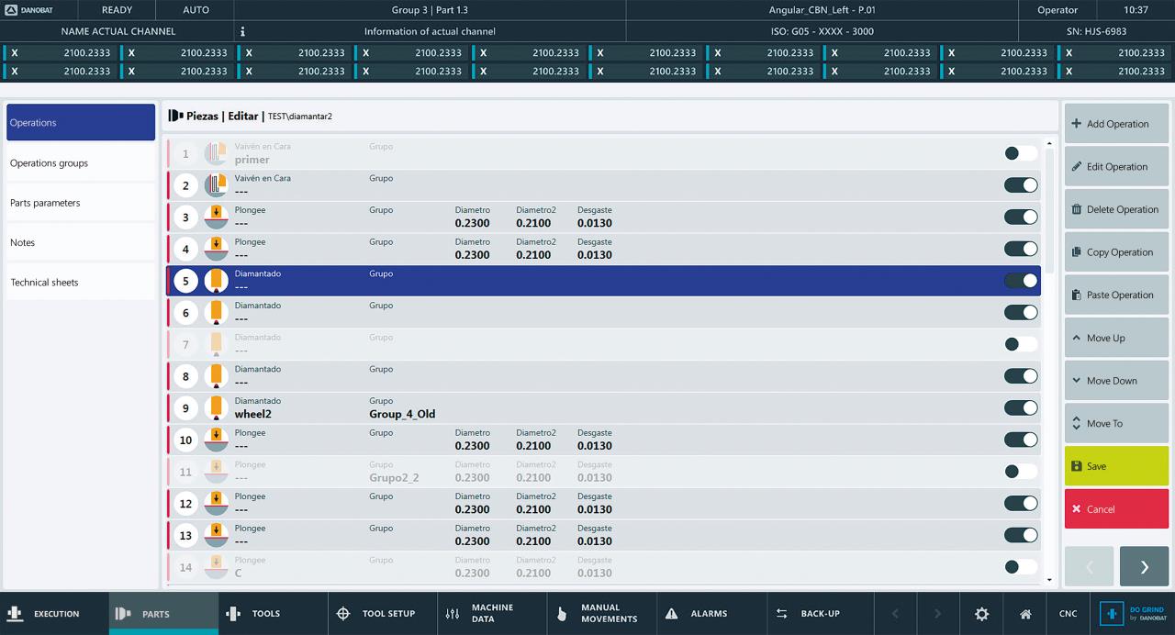1175x635 pixels.
Task: Click the Diamantado icon of operation 8
Action: (216, 376)
